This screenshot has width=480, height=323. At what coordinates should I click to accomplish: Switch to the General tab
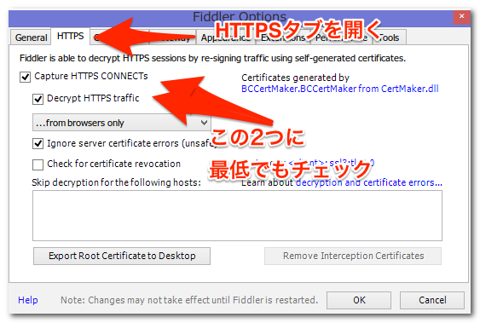pyautogui.click(x=31, y=37)
